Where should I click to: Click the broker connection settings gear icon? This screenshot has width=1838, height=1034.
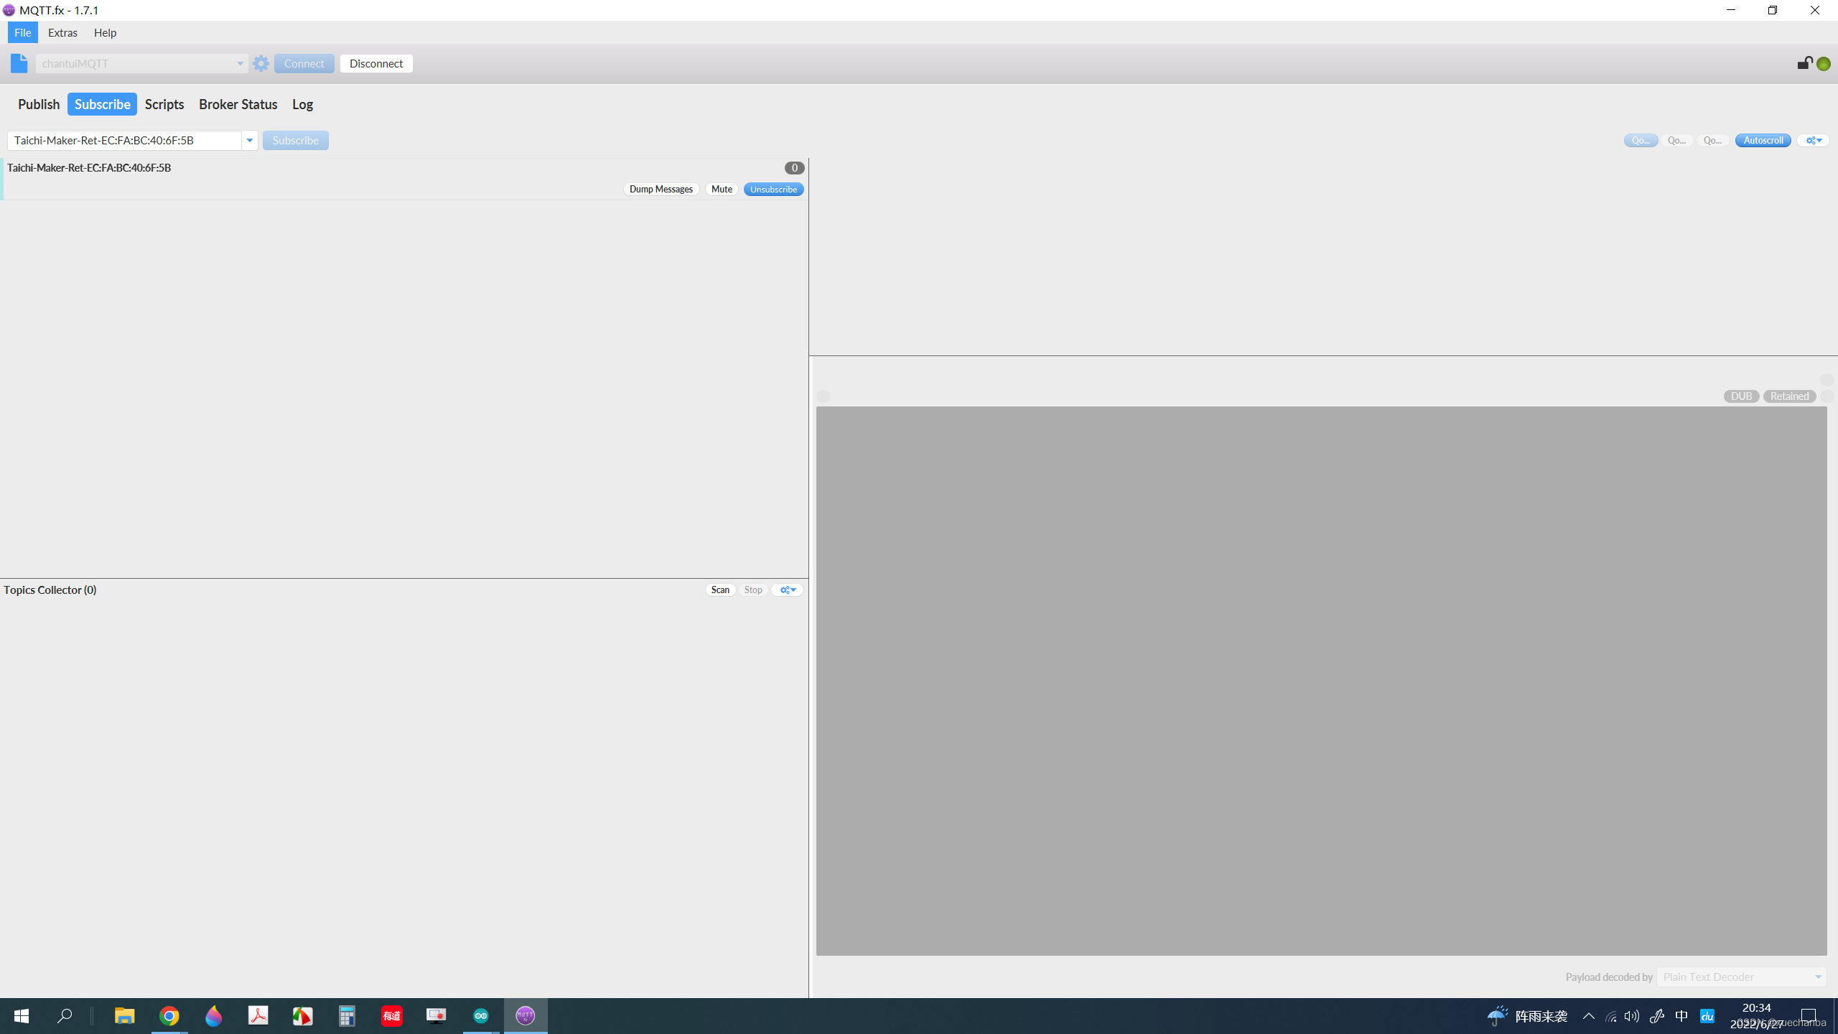tap(260, 63)
